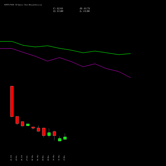This screenshot has height=166, width=166.
Task: Click the 13 Mar date axis label
Action: (x=64, y=158)
